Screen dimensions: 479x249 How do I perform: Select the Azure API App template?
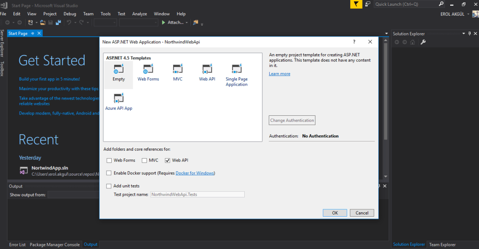[x=118, y=98]
